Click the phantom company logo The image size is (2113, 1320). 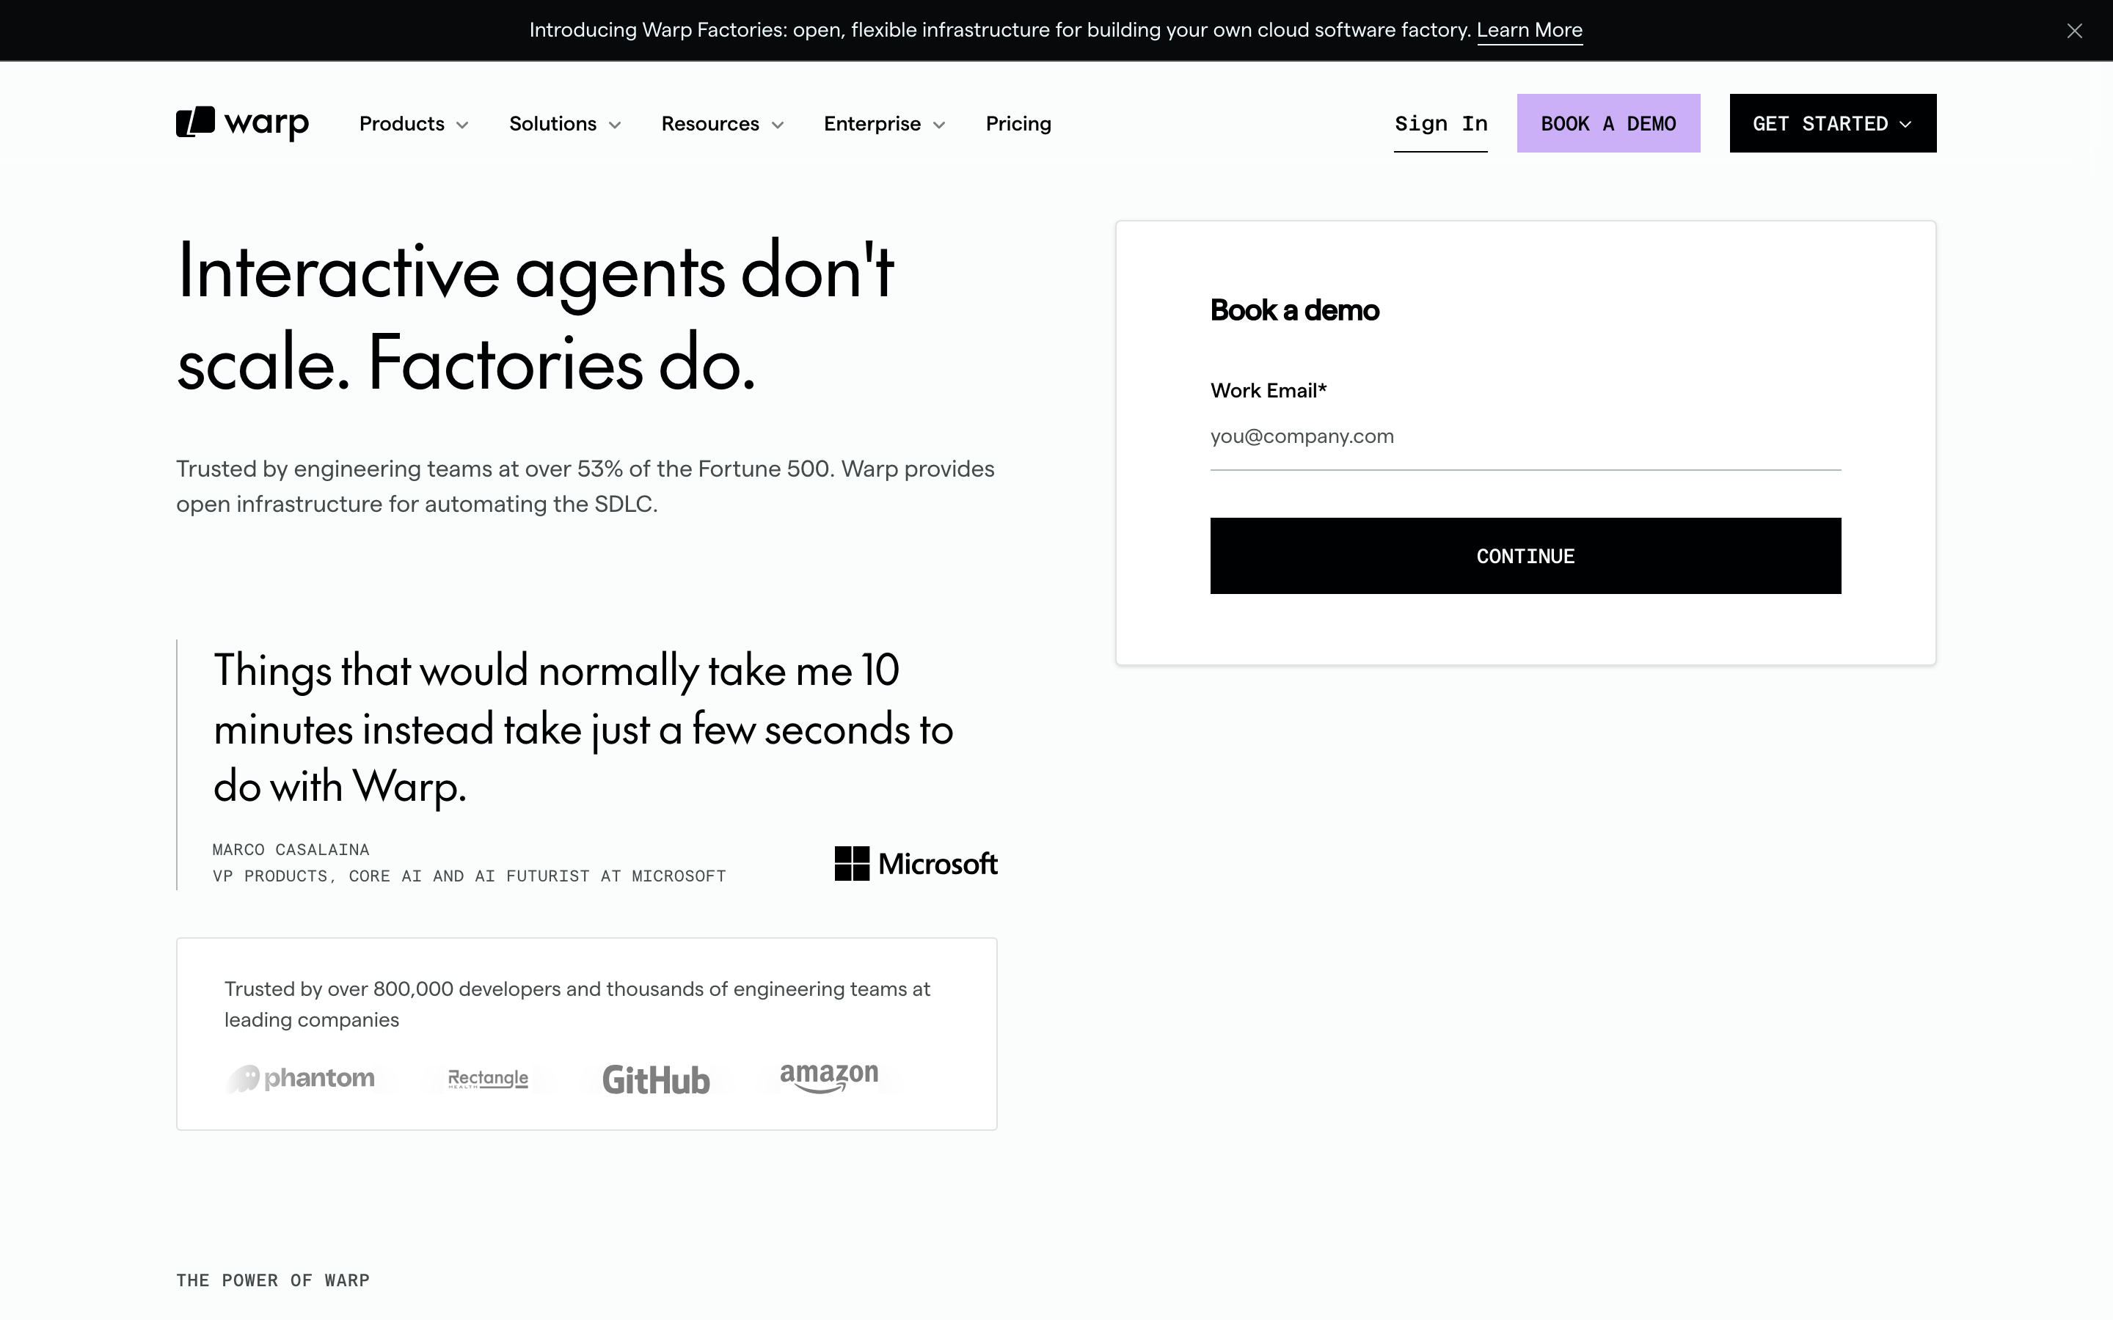tap(302, 1078)
